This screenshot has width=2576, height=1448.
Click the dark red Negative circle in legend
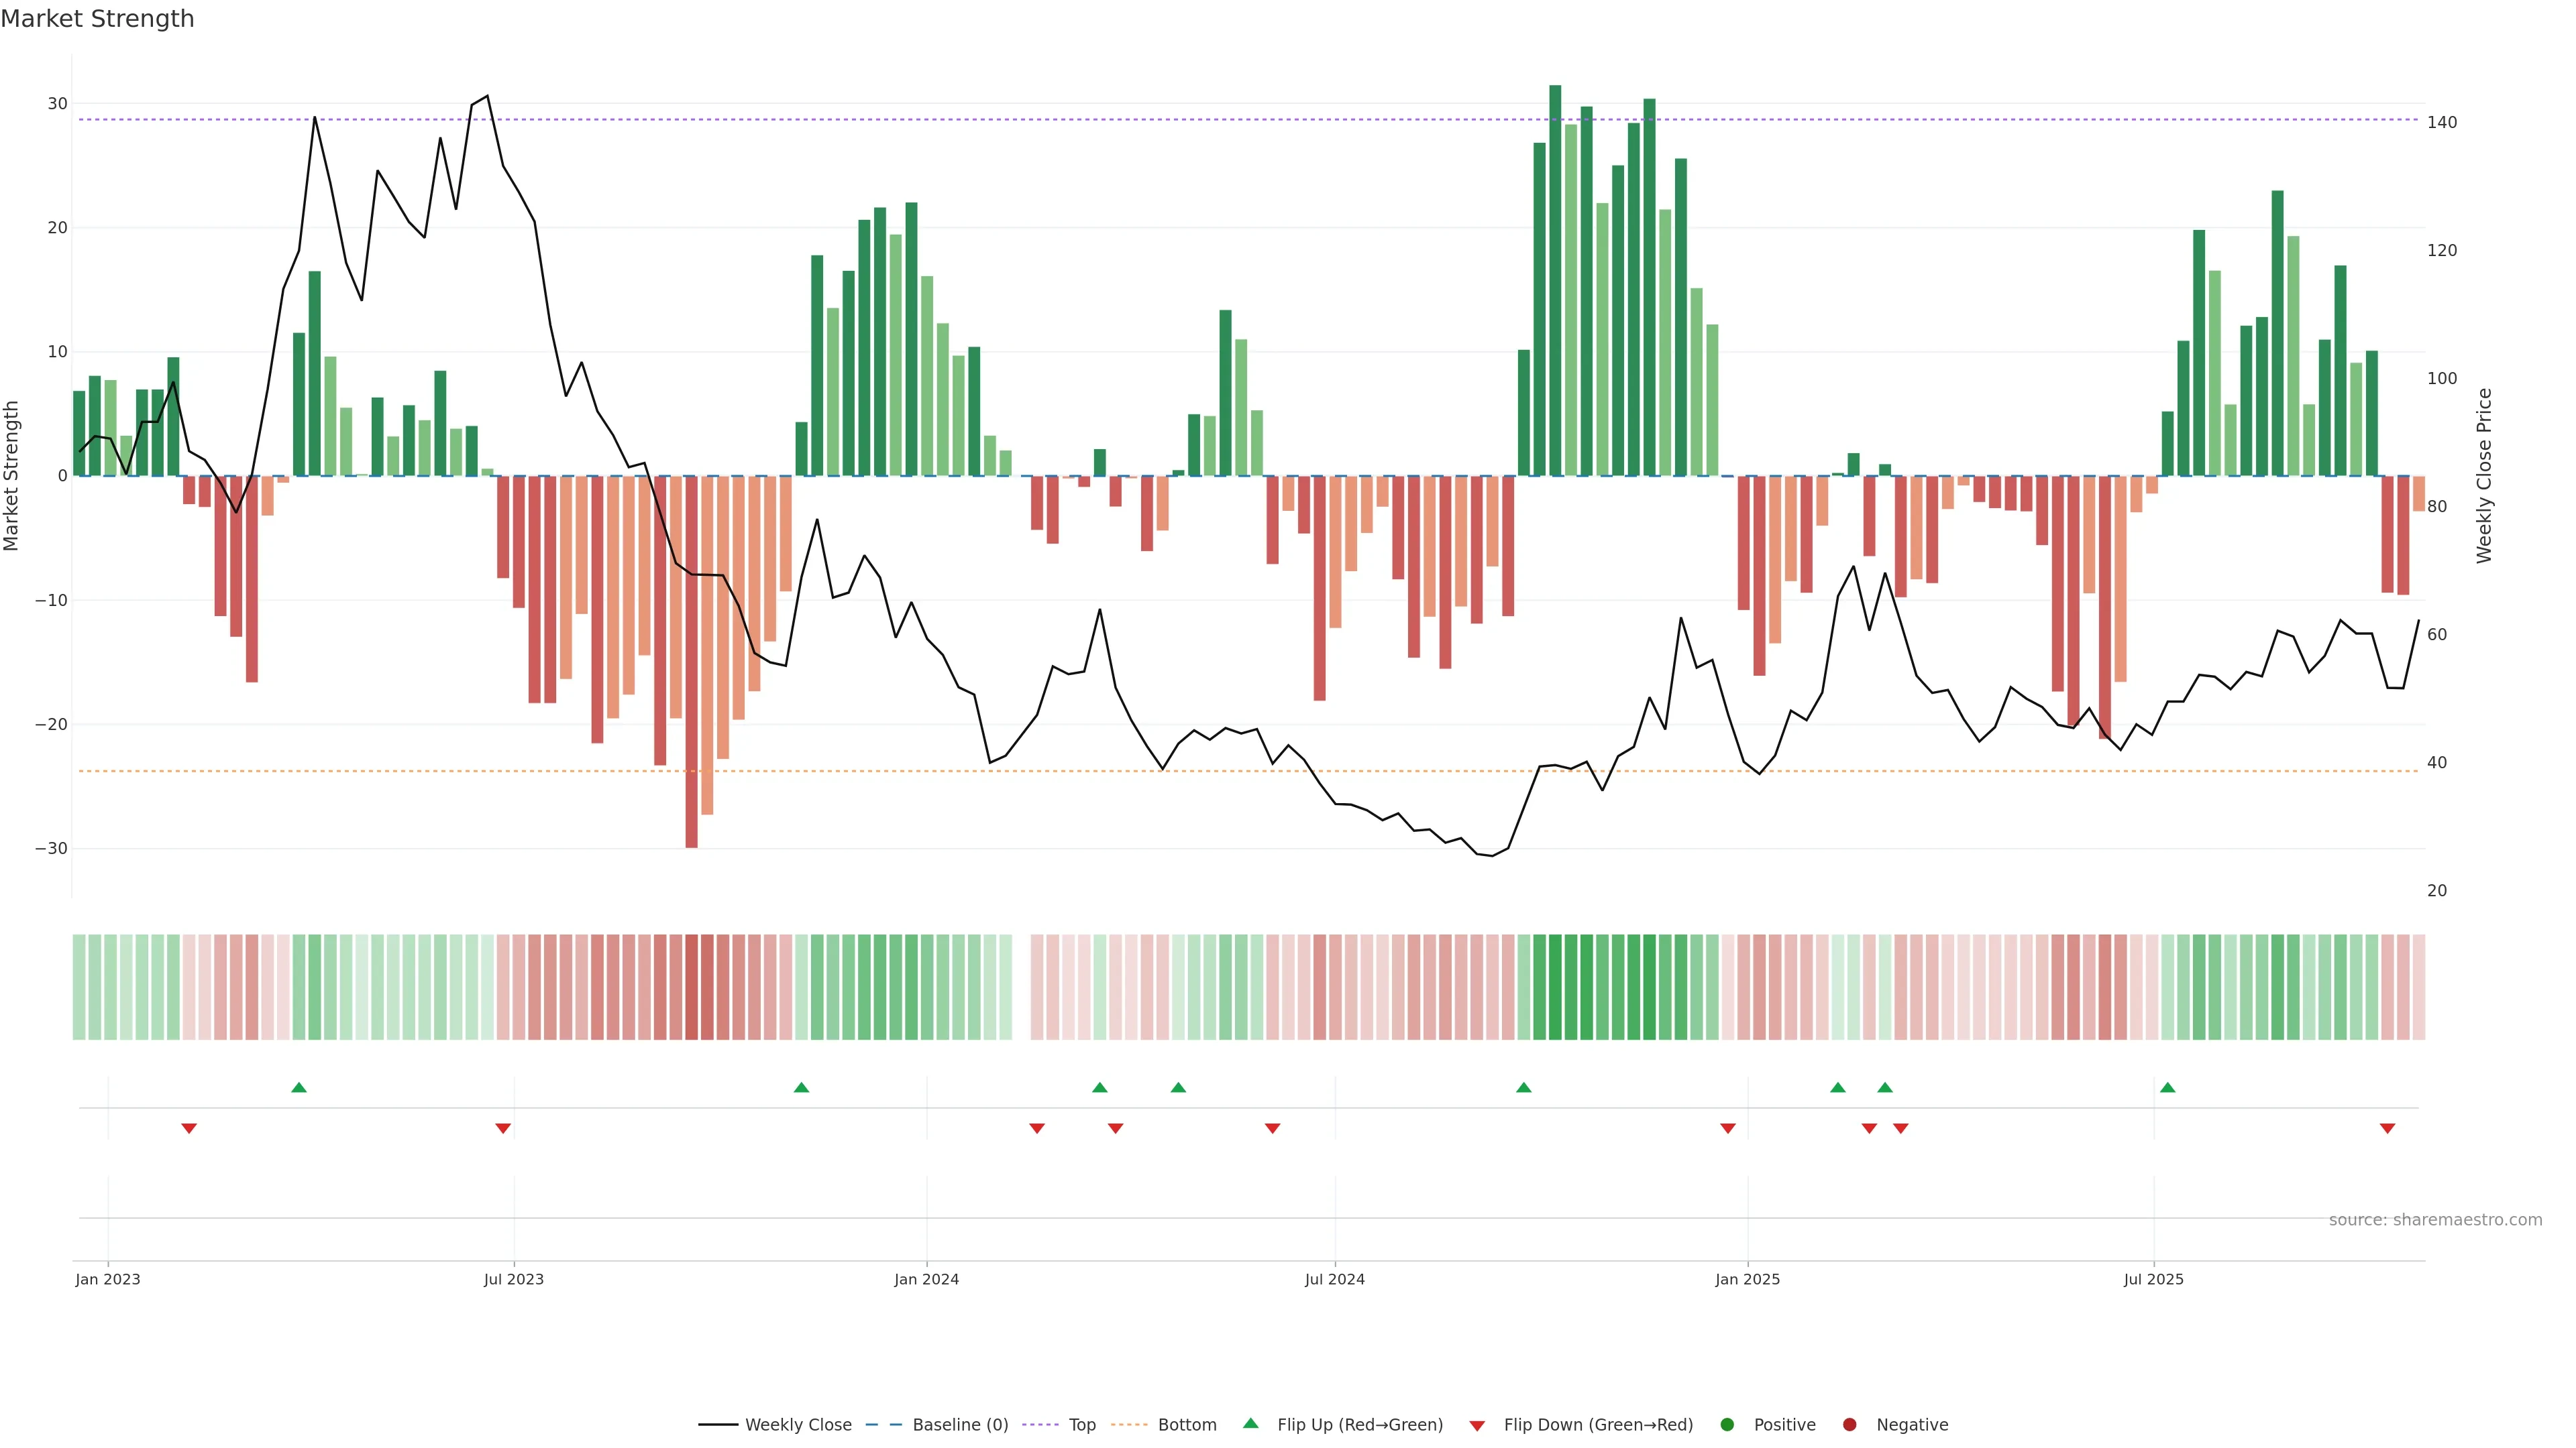tap(1849, 1425)
